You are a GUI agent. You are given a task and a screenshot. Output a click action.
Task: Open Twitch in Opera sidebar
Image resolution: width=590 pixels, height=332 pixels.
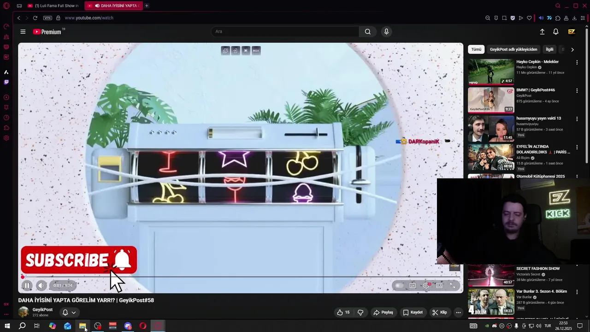click(x=6, y=82)
